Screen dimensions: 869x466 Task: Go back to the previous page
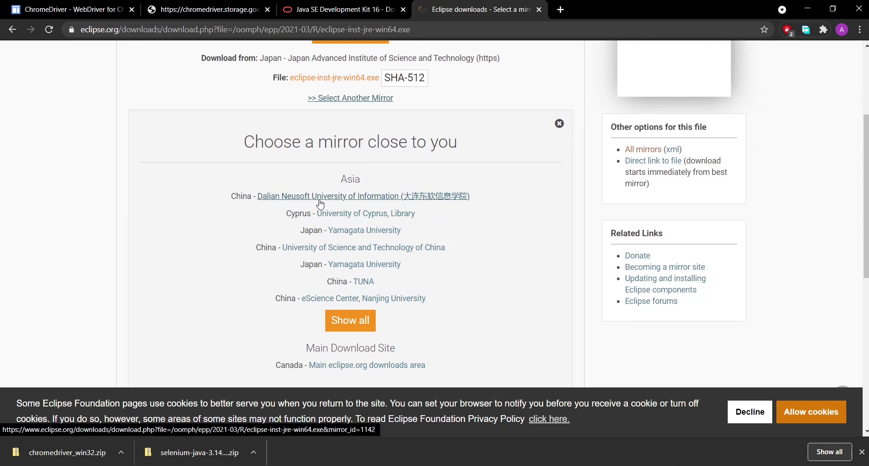pos(12,30)
